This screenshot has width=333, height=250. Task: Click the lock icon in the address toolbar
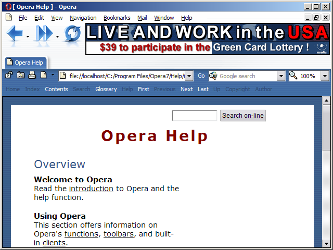point(9,76)
